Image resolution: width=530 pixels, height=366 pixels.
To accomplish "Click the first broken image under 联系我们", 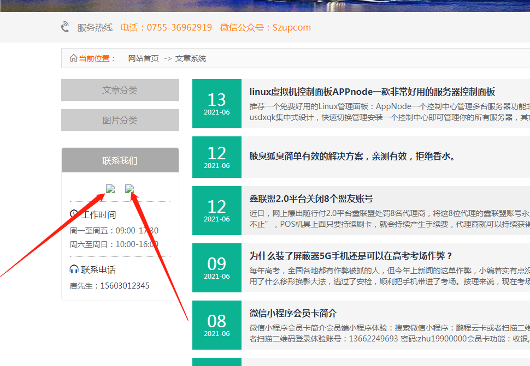I will [x=110, y=189].
